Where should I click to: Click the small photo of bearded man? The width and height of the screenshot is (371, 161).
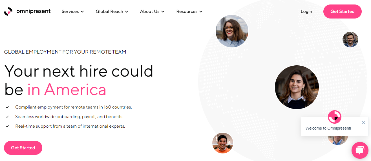(350, 40)
